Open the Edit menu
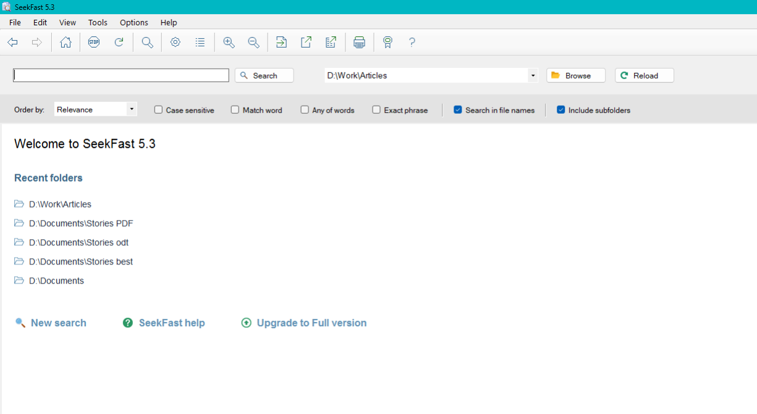Viewport: 757px width, 414px height. pos(40,22)
